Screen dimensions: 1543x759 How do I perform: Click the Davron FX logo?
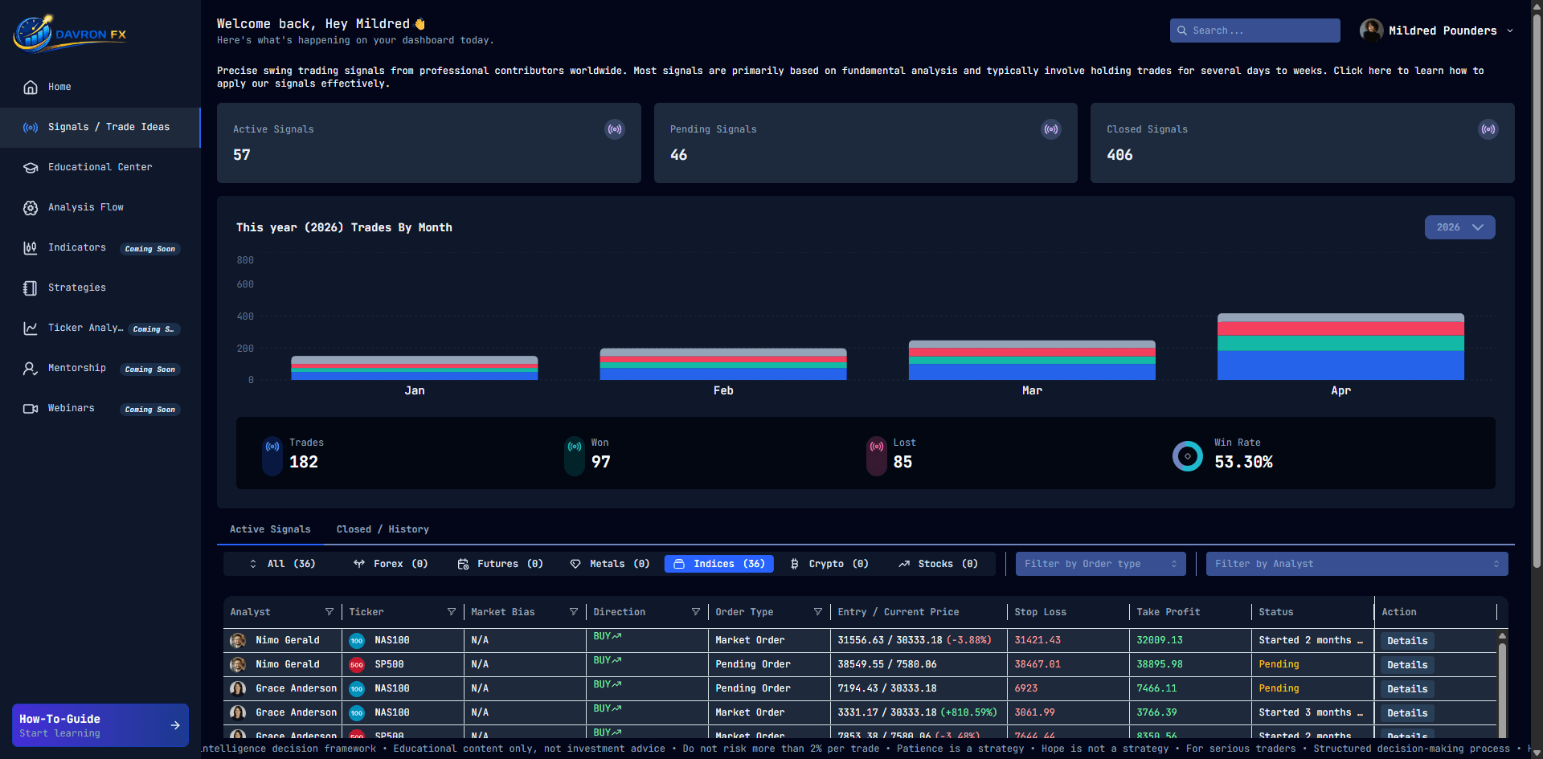coord(70,34)
